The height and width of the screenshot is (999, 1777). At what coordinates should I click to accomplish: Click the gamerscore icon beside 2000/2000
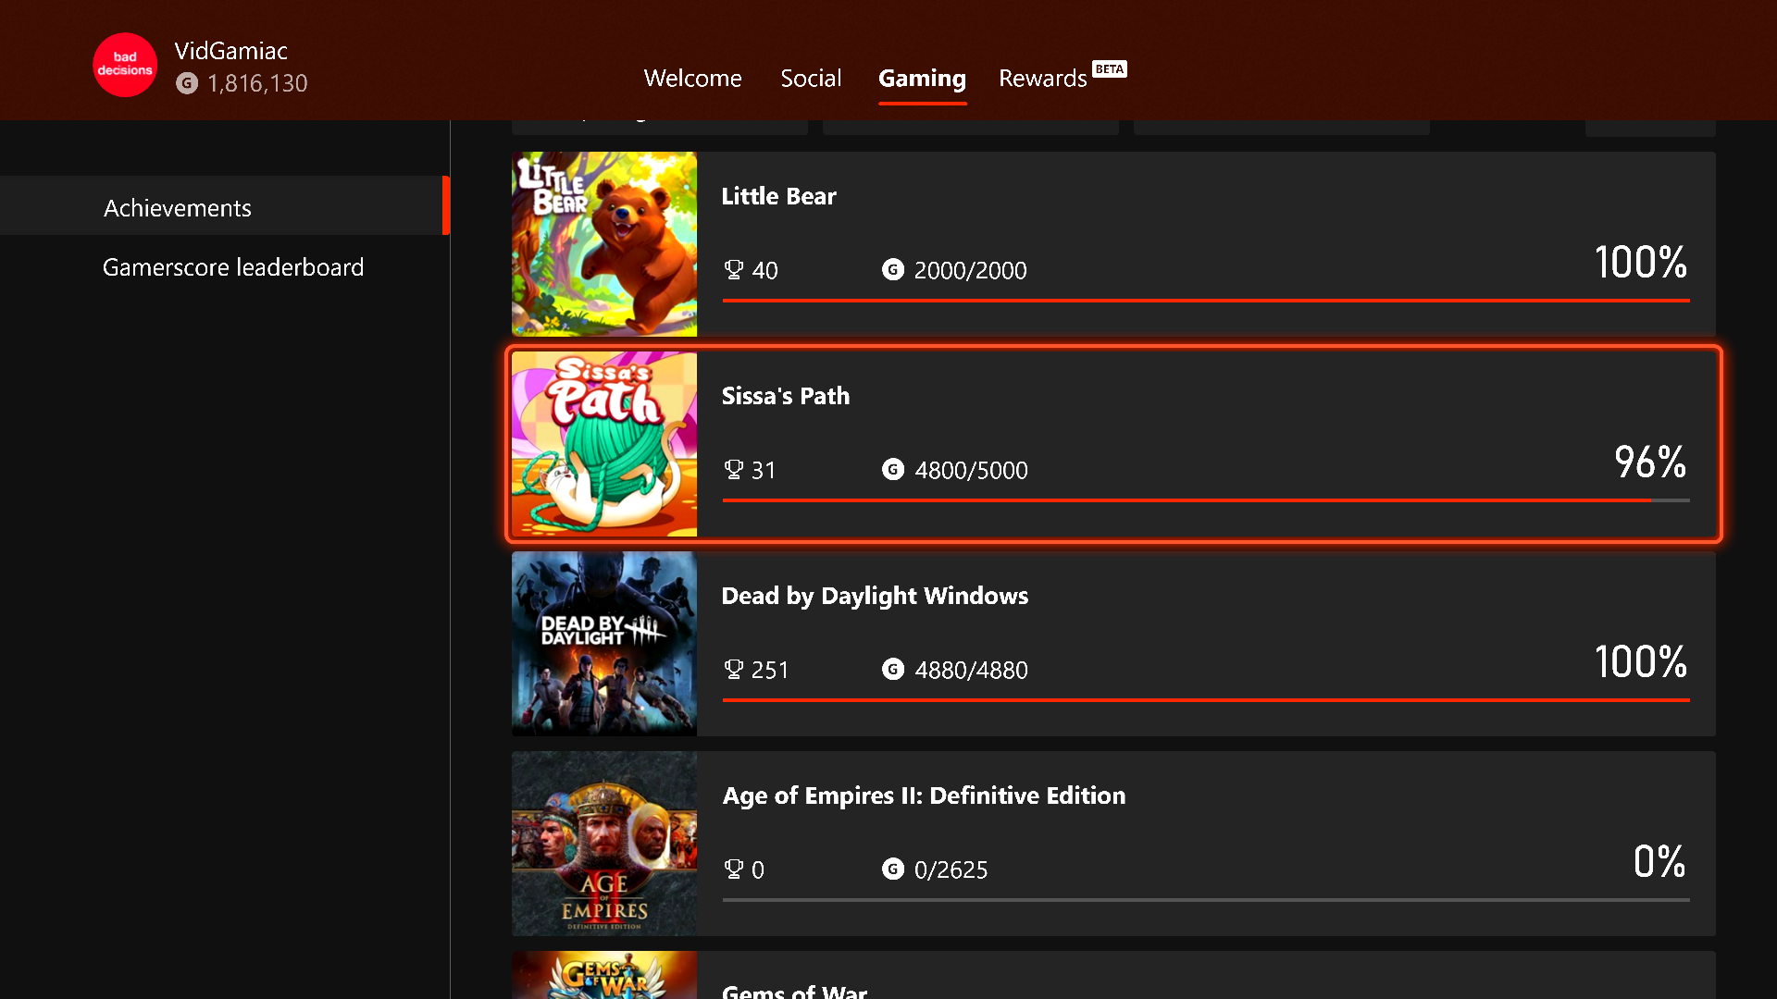pyautogui.click(x=893, y=269)
